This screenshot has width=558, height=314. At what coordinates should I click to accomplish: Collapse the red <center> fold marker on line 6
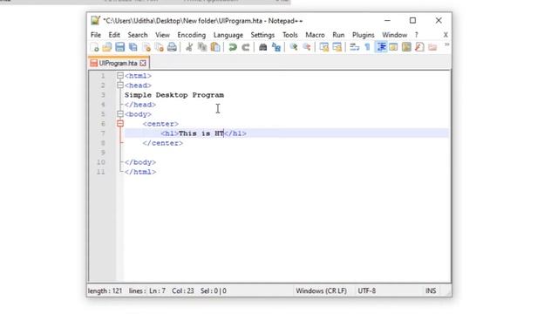click(x=120, y=124)
